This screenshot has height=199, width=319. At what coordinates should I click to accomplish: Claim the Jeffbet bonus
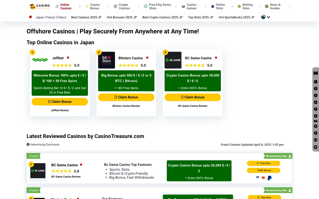pos(60,102)
